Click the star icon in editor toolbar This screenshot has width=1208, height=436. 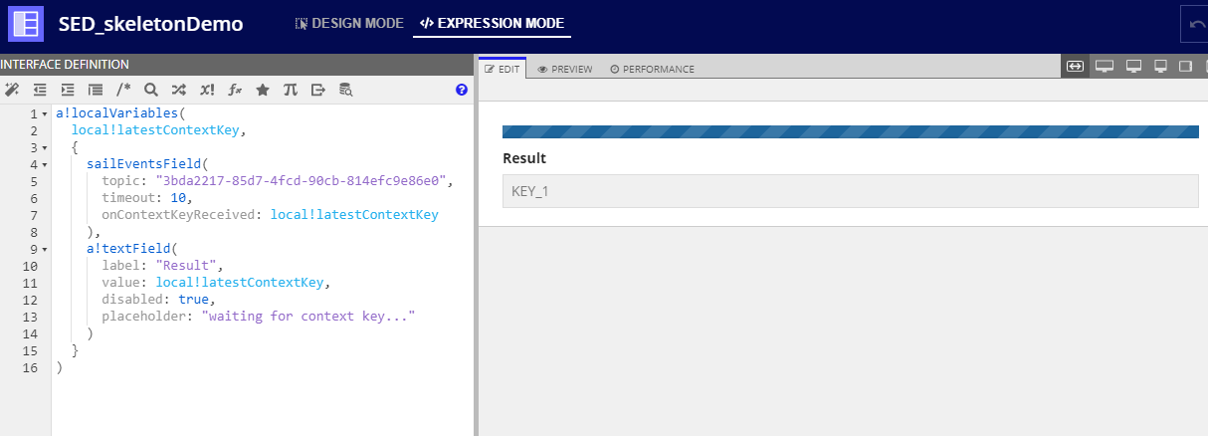click(263, 90)
